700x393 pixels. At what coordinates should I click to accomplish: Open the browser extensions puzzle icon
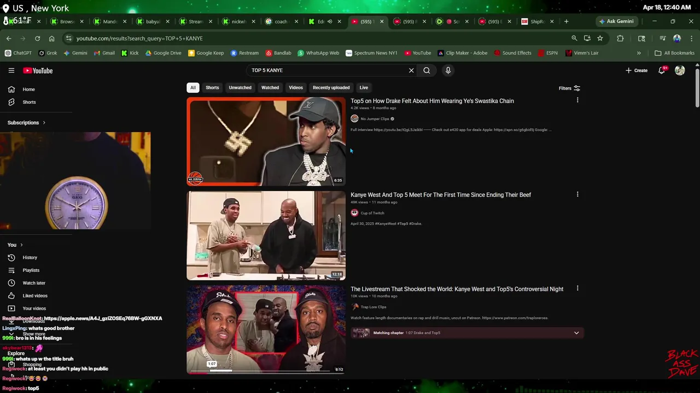[620, 38]
